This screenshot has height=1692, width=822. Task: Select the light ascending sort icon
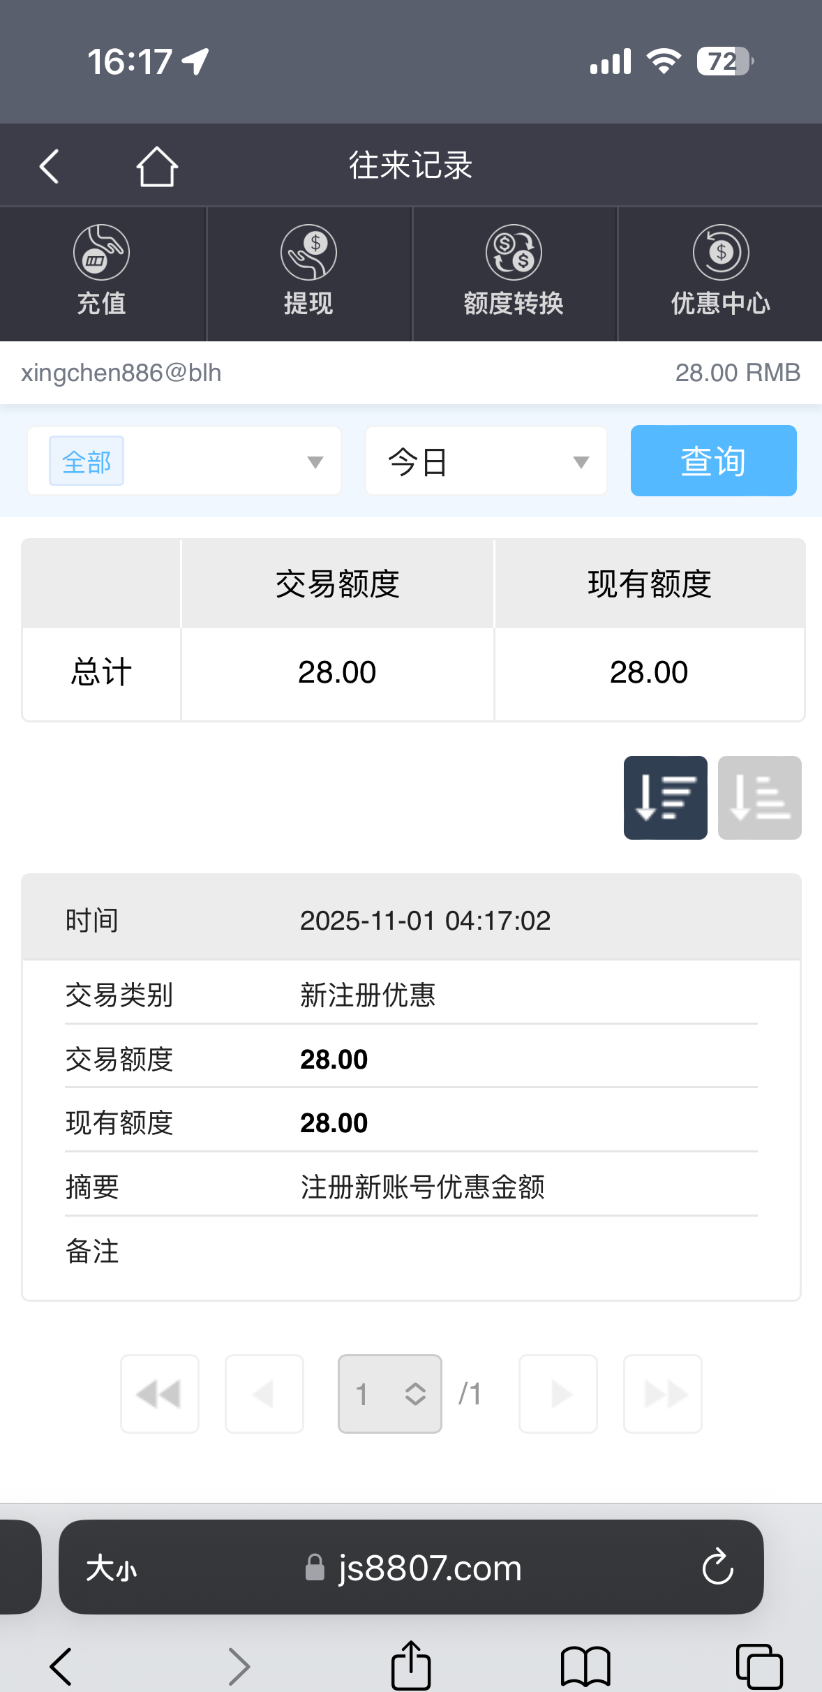click(x=759, y=798)
